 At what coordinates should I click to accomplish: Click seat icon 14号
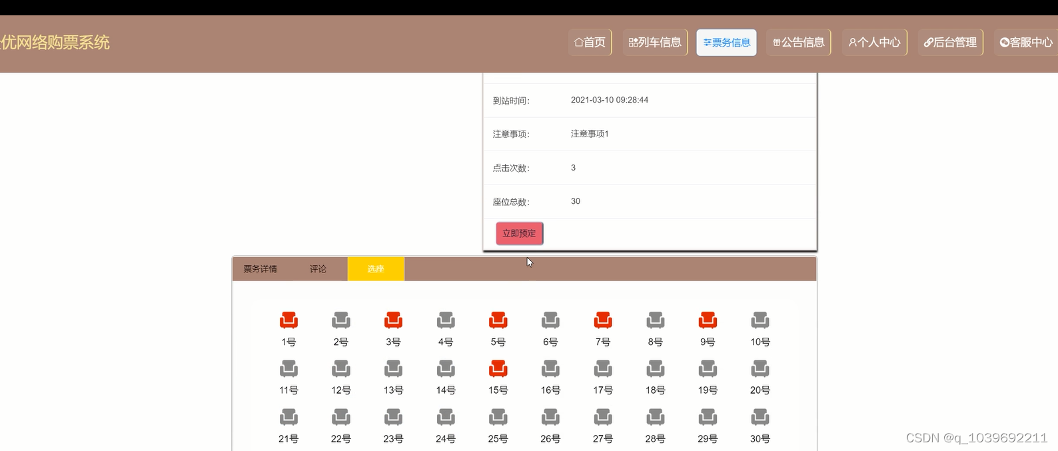(x=446, y=368)
